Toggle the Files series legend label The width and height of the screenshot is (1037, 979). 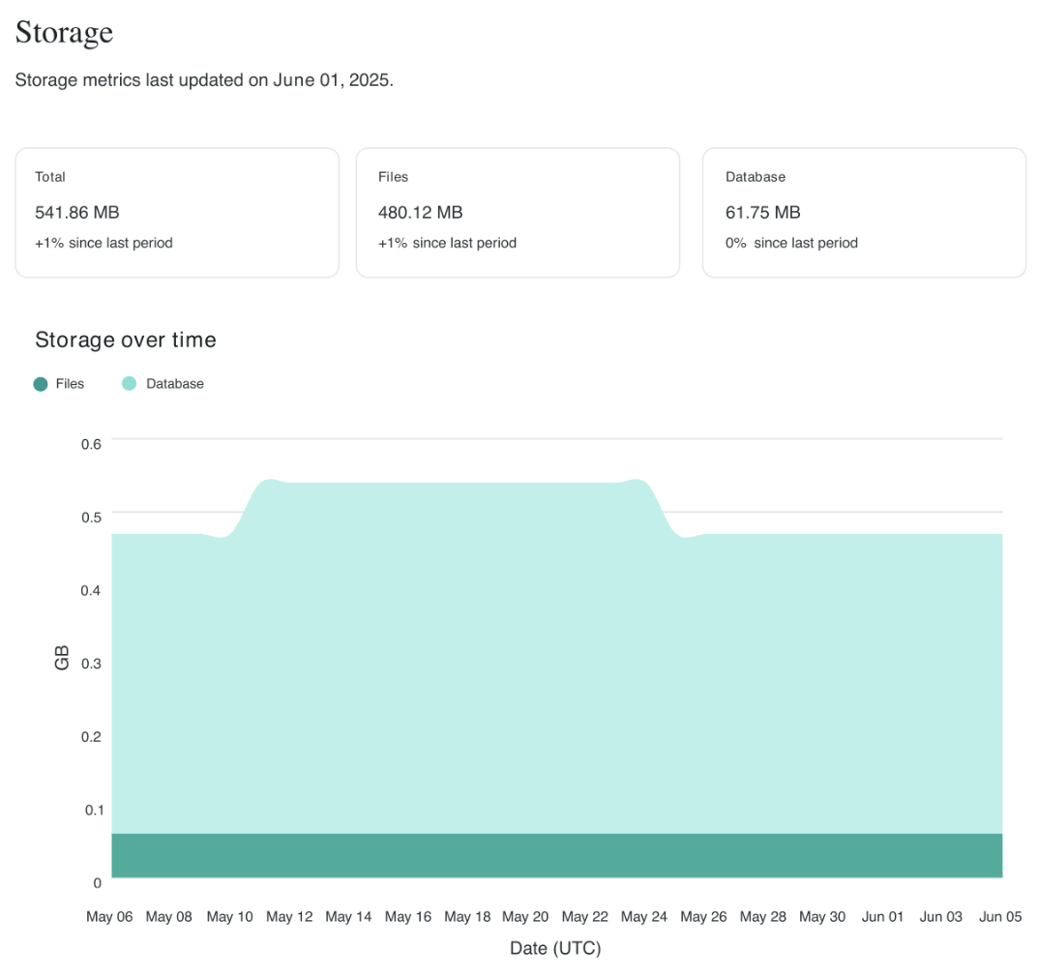pos(70,384)
